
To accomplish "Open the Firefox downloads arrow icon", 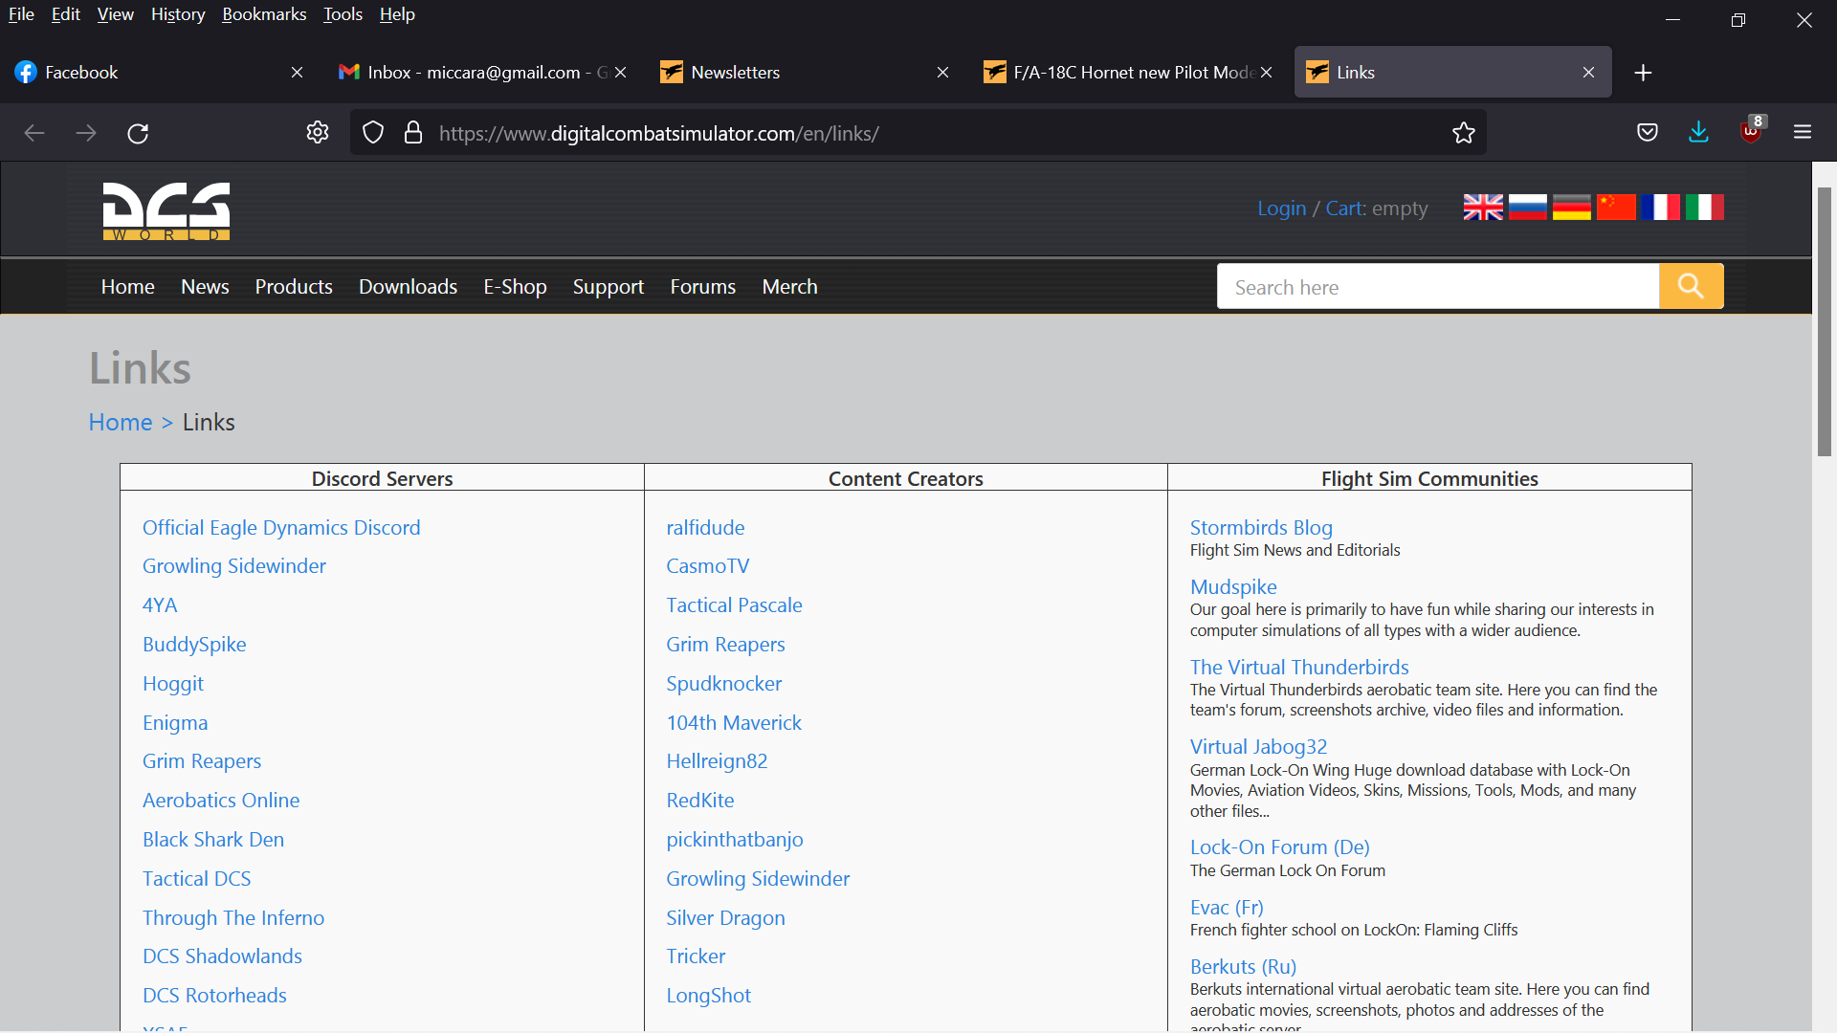I will [x=1698, y=132].
